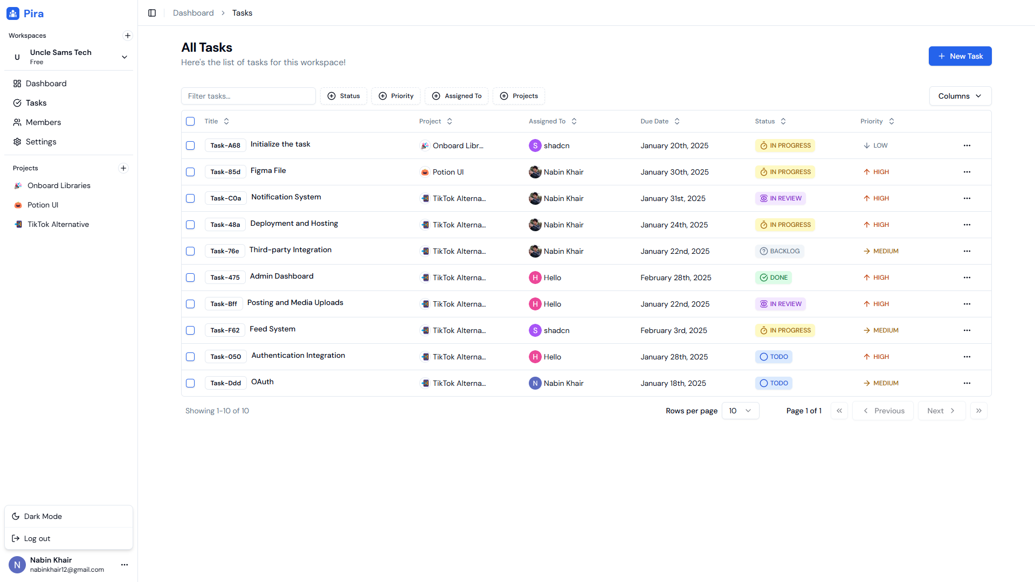This screenshot has height=582, width=1035.
Task: Open Onboard Libraries project in sidebar
Action: click(69, 185)
